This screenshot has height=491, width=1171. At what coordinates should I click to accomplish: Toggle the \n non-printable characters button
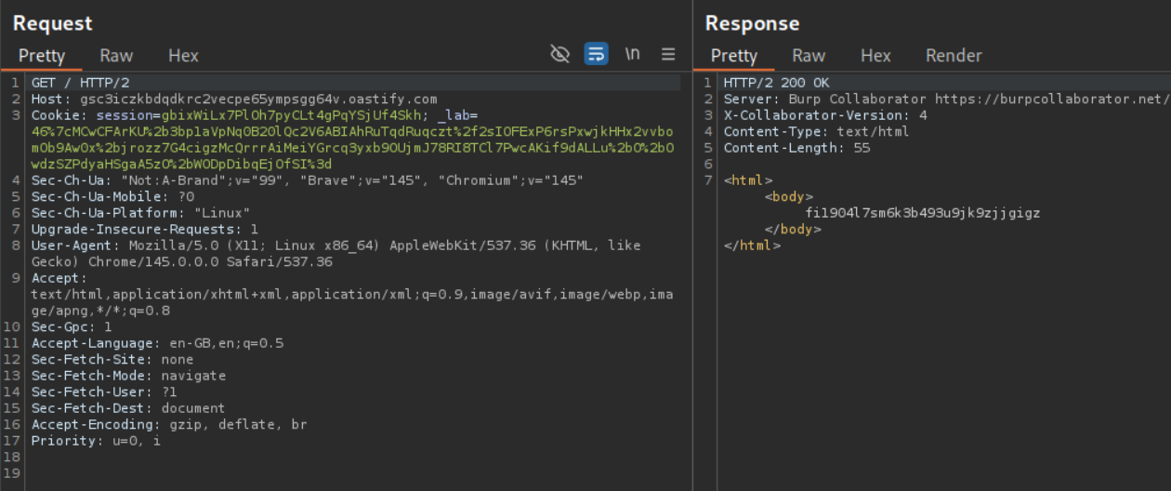pos(632,55)
